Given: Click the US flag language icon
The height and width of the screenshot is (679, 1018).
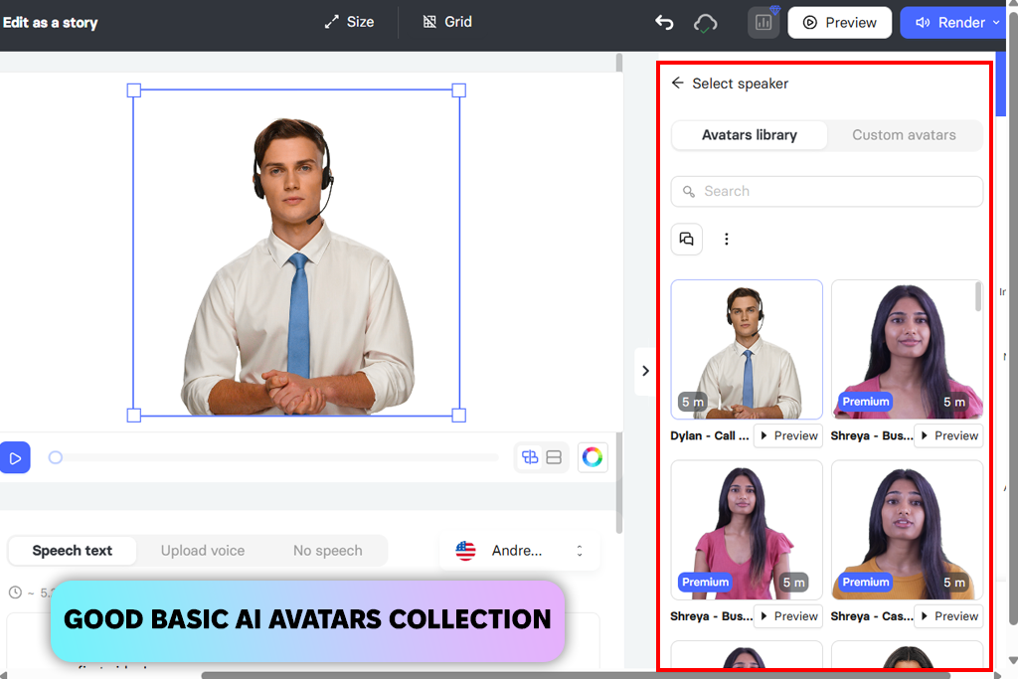Looking at the screenshot, I should (465, 551).
